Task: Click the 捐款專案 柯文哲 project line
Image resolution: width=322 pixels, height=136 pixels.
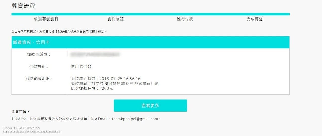Action: 115,84
